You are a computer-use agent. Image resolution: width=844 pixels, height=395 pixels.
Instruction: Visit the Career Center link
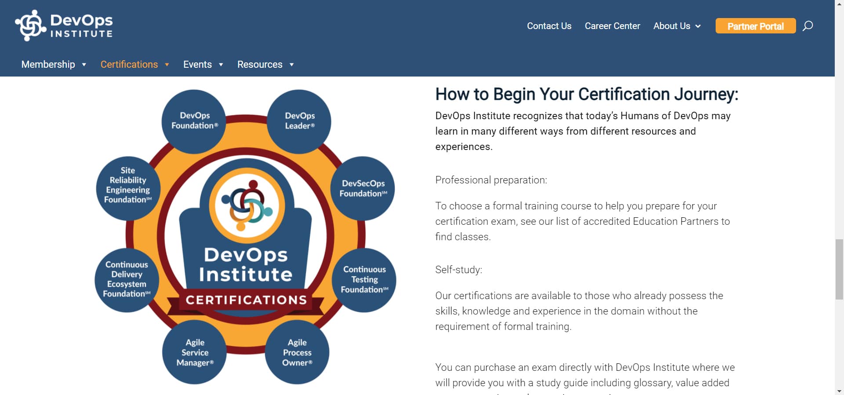612,26
